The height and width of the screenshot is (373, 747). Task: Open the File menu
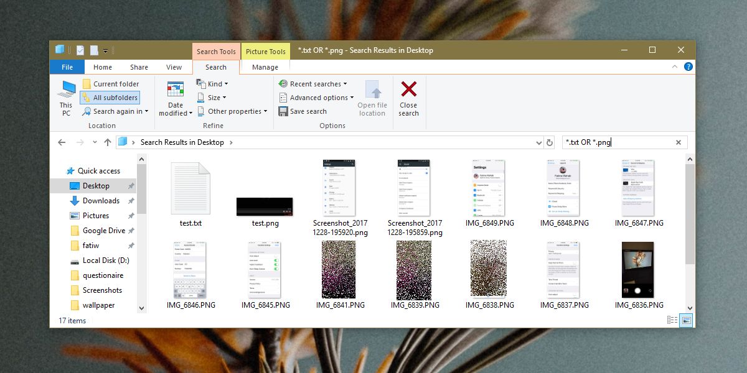(x=67, y=67)
